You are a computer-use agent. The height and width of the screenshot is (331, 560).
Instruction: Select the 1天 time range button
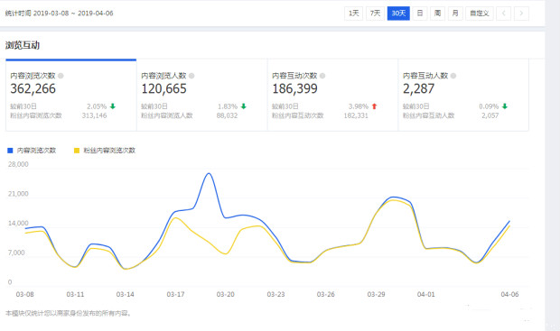point(353,14)
